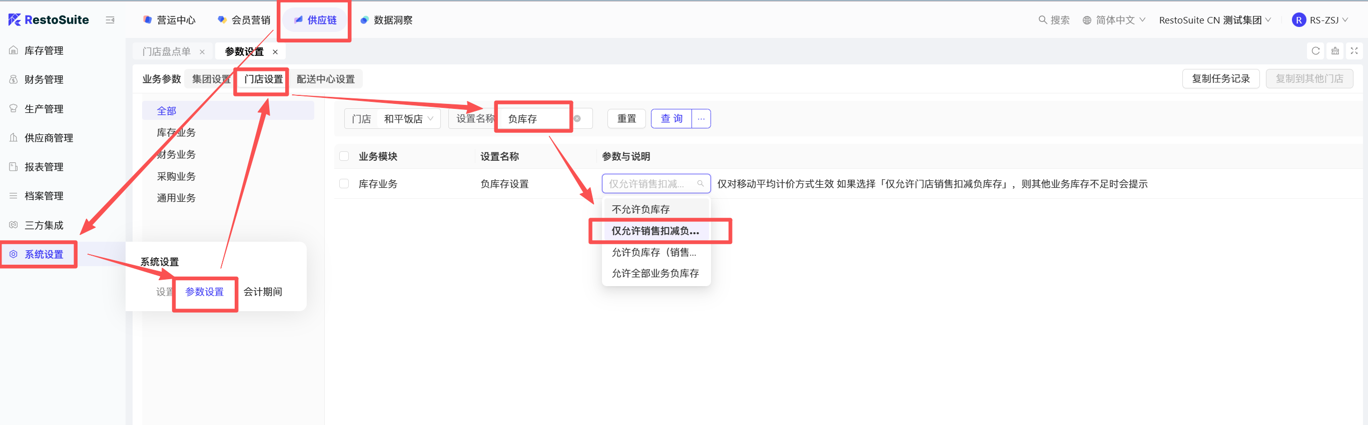Expand the 简体中文 language selector
This screenshot has height=425, width=1368.
point(1114,20)
